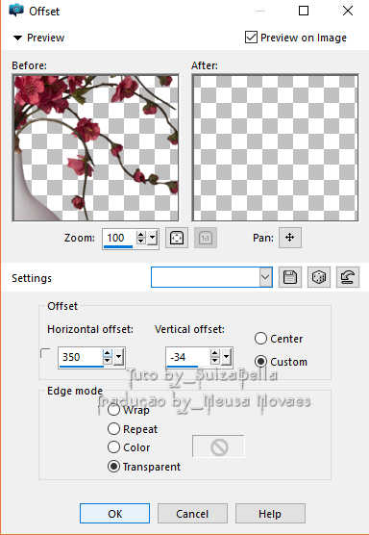The height and width of the screenshot is (535, 369).
Task: Toggle checkbox beside Horizontal offset field
Action: coord(46,354)
